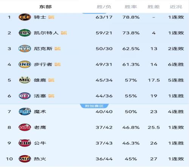Open the Cavaliers CLE team logo

pos(25,17)
